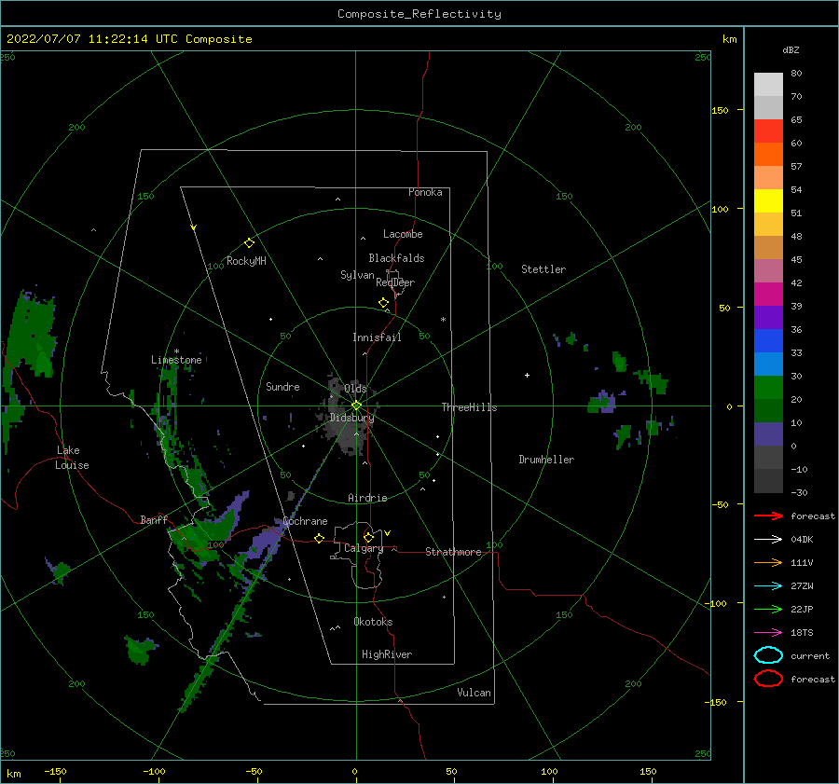
Task: Click the Airdrie label
Action: 367,498
